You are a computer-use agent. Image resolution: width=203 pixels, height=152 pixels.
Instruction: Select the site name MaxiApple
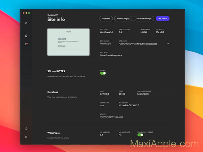(x=106, y=44)
